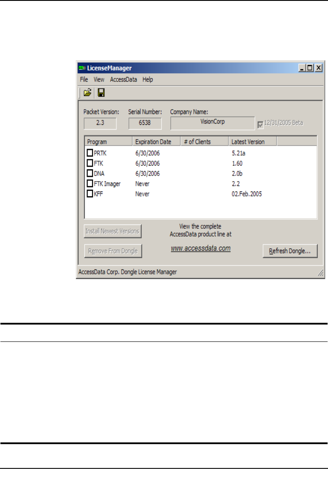Click the KFF 'Never' expiration cell
This screenshot has height=484, width=328.
(x=142, y=194)
